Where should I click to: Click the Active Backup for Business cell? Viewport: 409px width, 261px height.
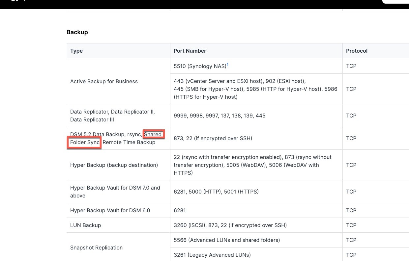[x=104, y=82]
